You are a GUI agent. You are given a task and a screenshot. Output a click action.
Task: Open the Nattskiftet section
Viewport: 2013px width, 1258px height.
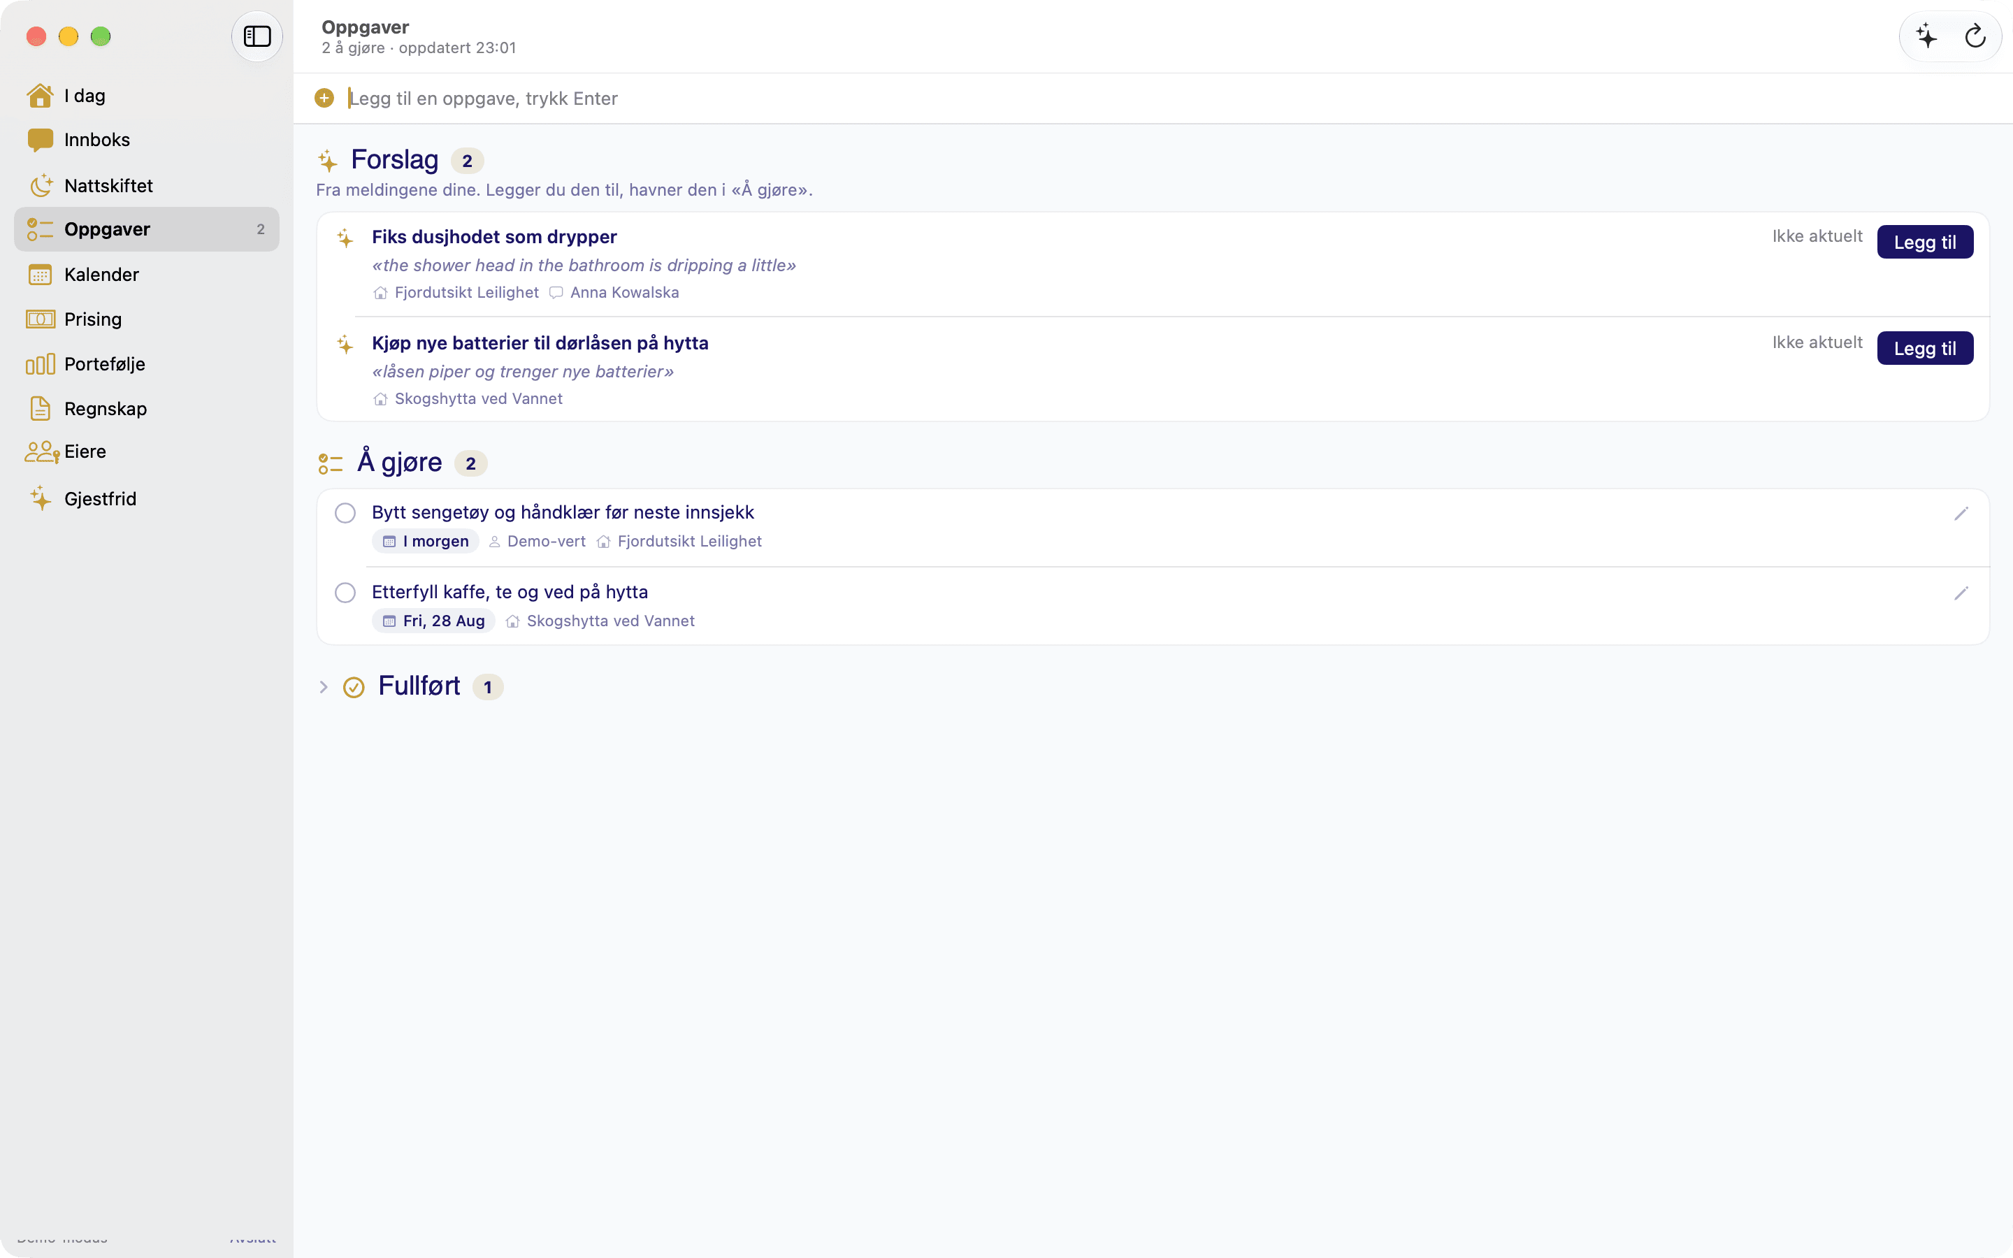tap(146, 185)
